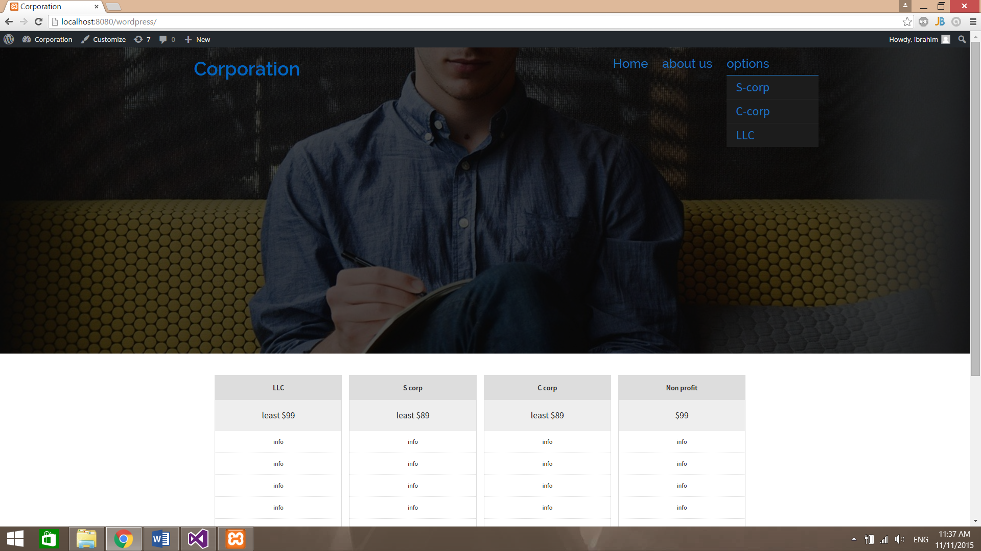Viewport: 981px width, 551px height.
Task: Click the admin bar search magnifier
Action: point(962,39)
